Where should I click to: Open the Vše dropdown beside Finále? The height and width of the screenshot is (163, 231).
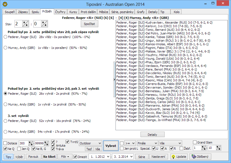pyautogui.click(x=170, y=143)
